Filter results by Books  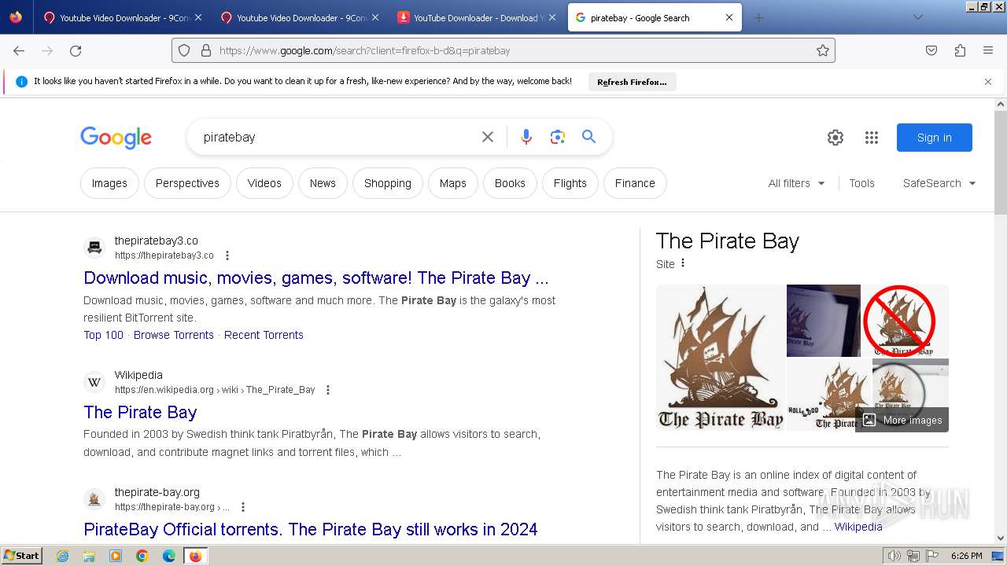point(510,183)
